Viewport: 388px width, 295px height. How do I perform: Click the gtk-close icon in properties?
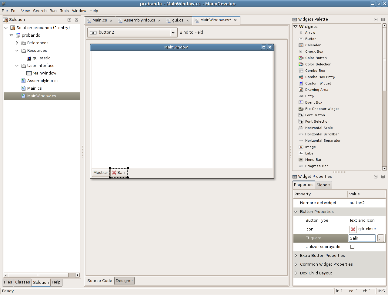353,229
